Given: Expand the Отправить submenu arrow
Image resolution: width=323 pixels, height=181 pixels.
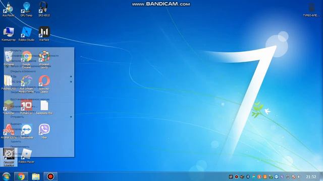Looking at the screenshot, I should 71,117.
